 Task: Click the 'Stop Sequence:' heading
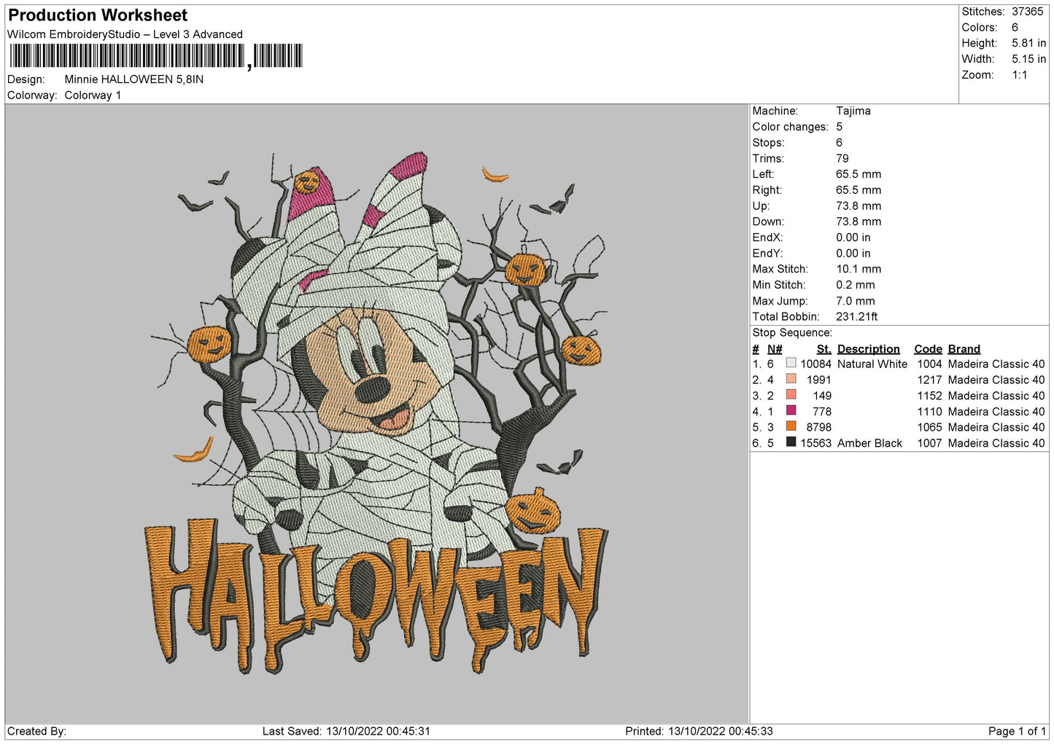pyautogui.click(x=792, y=333)
